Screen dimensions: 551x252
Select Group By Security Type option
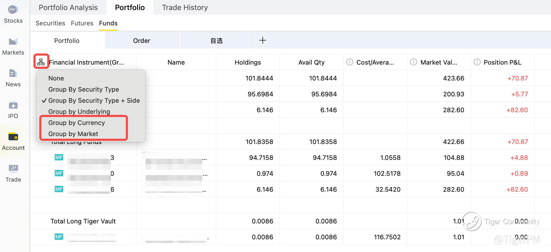[83, 89]
